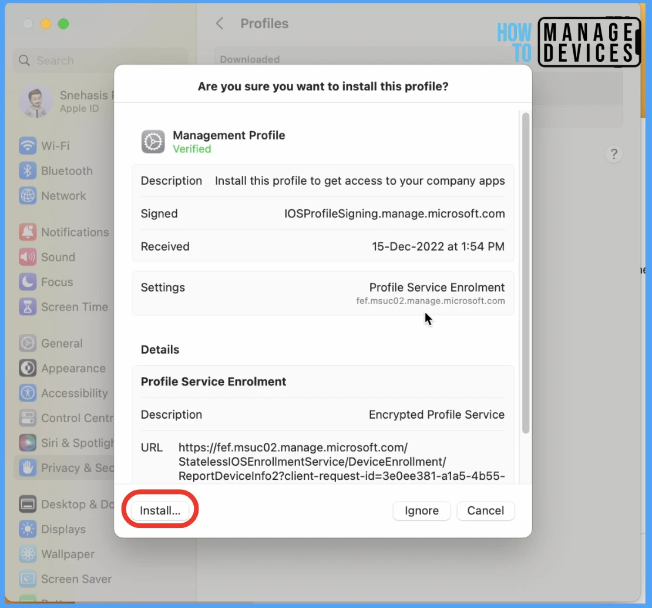Click the Desktop & Dock icon
652x608 pixels.
[x=28, y=504]
